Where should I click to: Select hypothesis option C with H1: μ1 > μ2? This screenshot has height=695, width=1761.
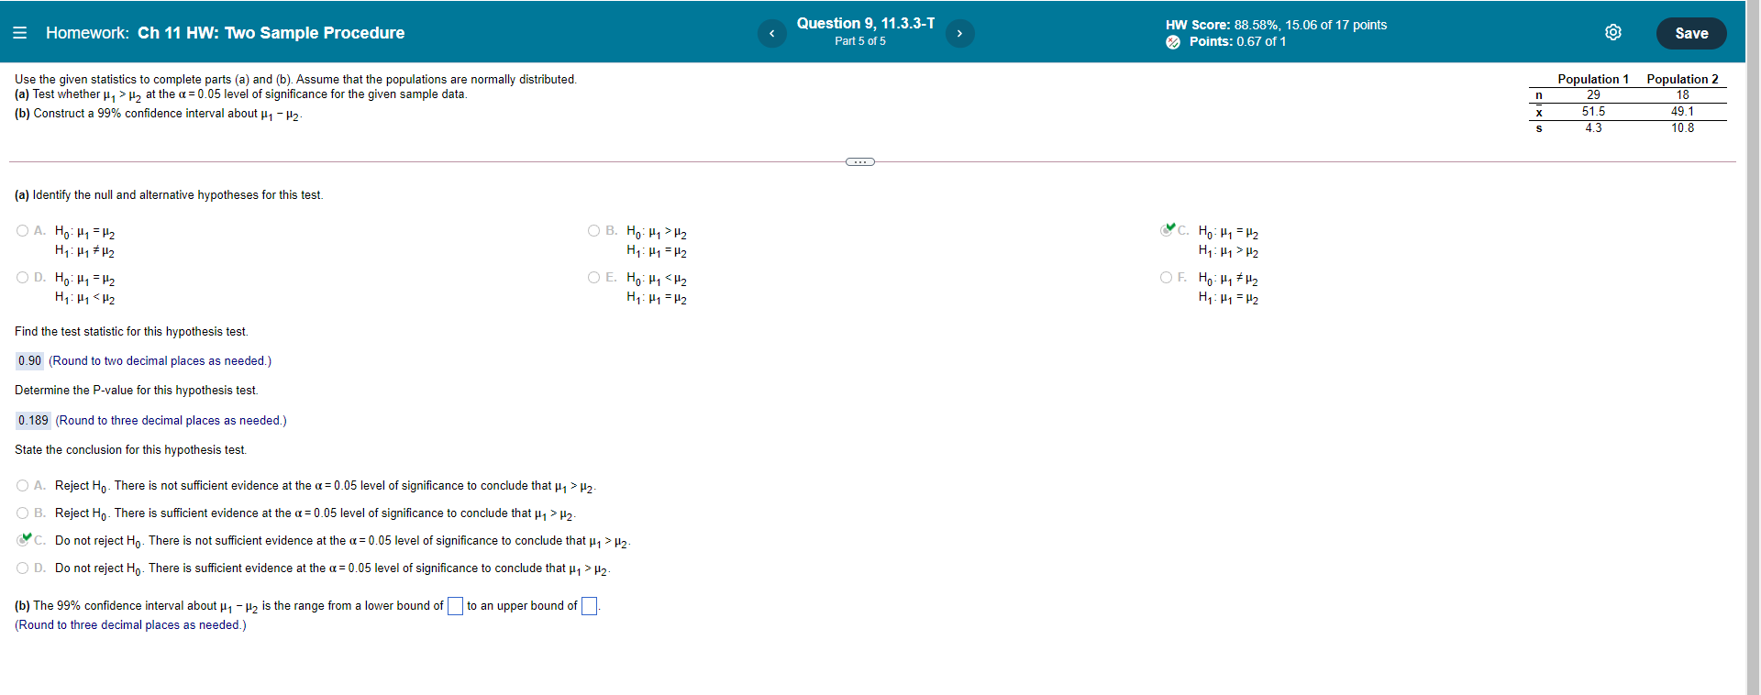(1167, 230)
